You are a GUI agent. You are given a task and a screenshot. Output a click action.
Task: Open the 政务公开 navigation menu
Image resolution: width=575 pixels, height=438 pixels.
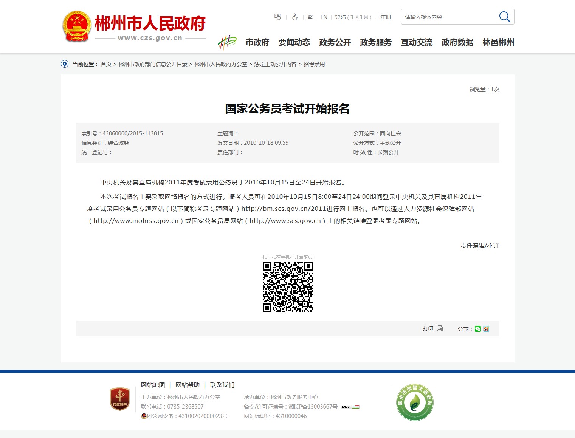point(335,42)
